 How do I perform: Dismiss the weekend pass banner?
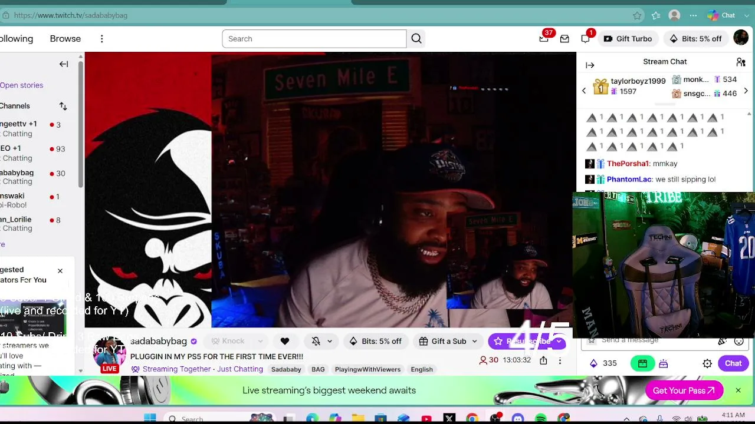pyautogui.click(x=738, y=390)
